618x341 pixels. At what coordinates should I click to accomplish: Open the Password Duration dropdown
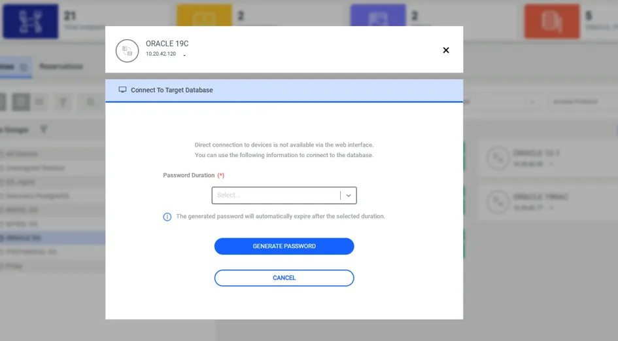(x=284, y=195)
